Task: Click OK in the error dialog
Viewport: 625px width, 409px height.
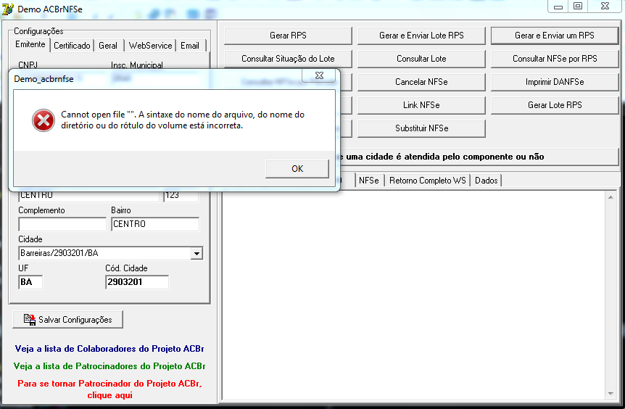Action: tap(297, 169)
